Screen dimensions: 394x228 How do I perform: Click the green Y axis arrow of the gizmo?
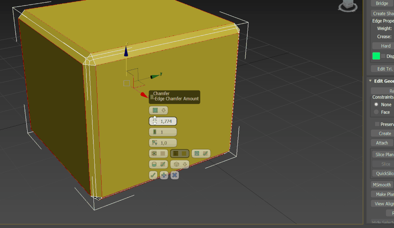tap(155, 76)
